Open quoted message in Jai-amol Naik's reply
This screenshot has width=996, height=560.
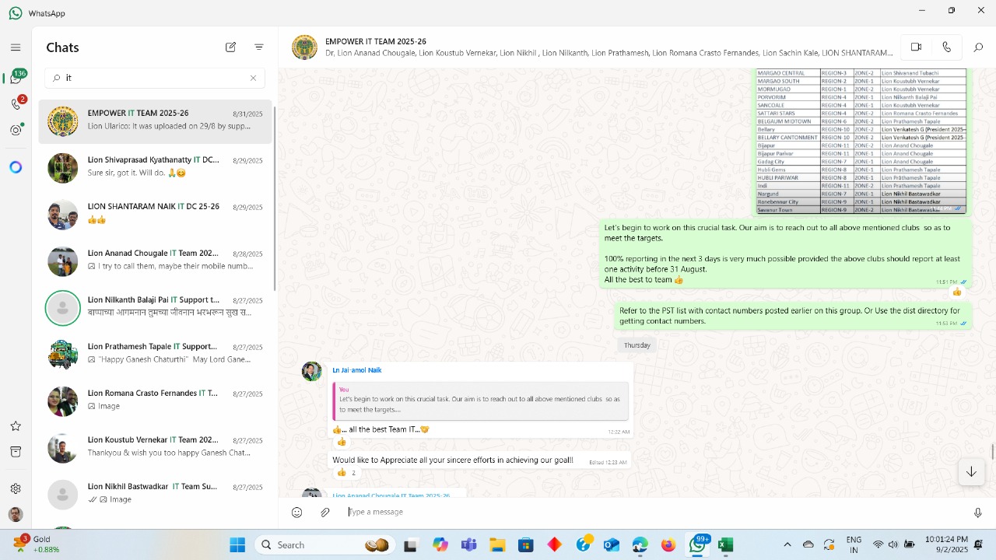(480, 401)
